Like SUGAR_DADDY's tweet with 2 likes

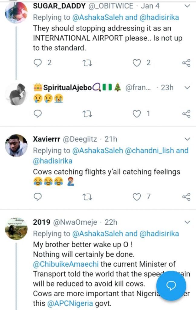(138, 63)
